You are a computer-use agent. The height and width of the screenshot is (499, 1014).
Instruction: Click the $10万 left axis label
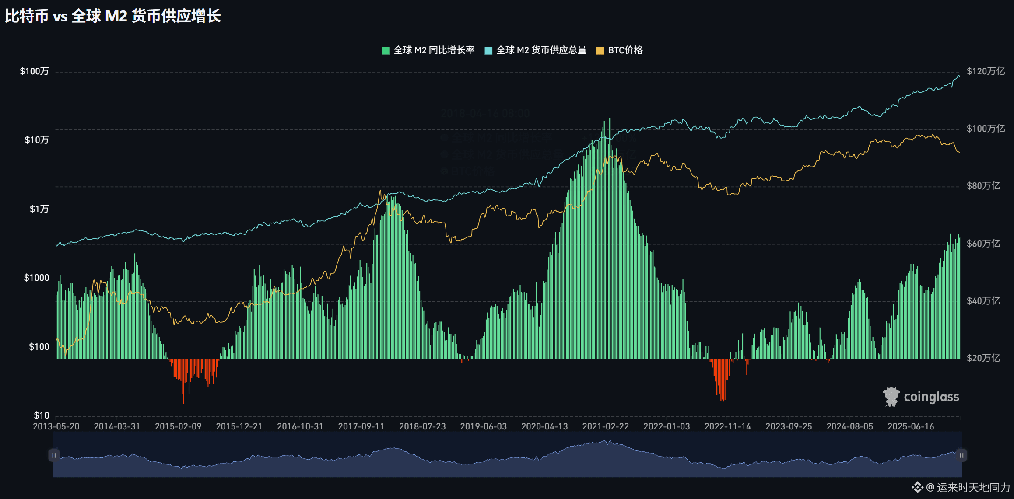[x=37, y=140]
